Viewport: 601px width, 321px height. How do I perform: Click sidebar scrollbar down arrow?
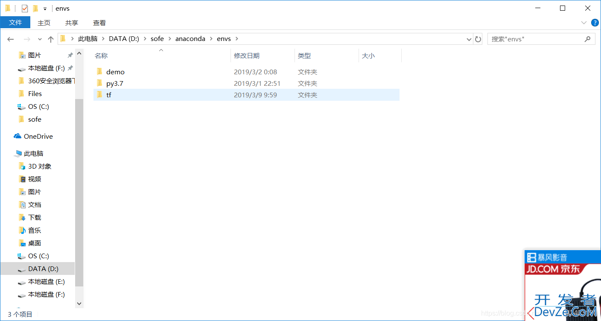pos(79,303)
